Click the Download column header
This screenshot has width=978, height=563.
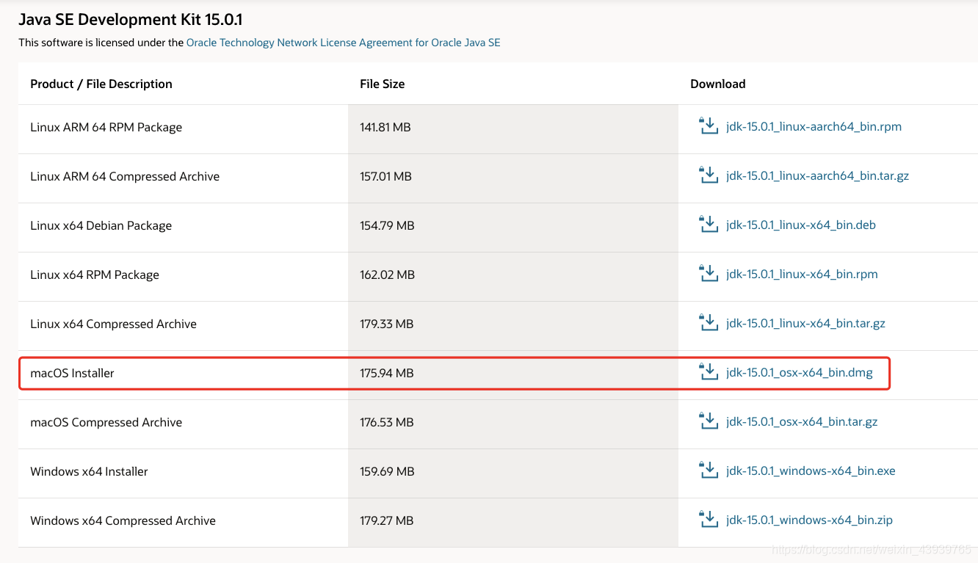[x=717, y=84]
